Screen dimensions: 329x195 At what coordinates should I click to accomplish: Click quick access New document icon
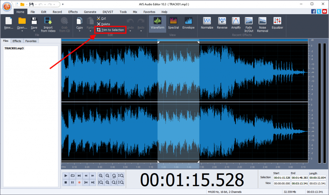click(x=17, y=4)
